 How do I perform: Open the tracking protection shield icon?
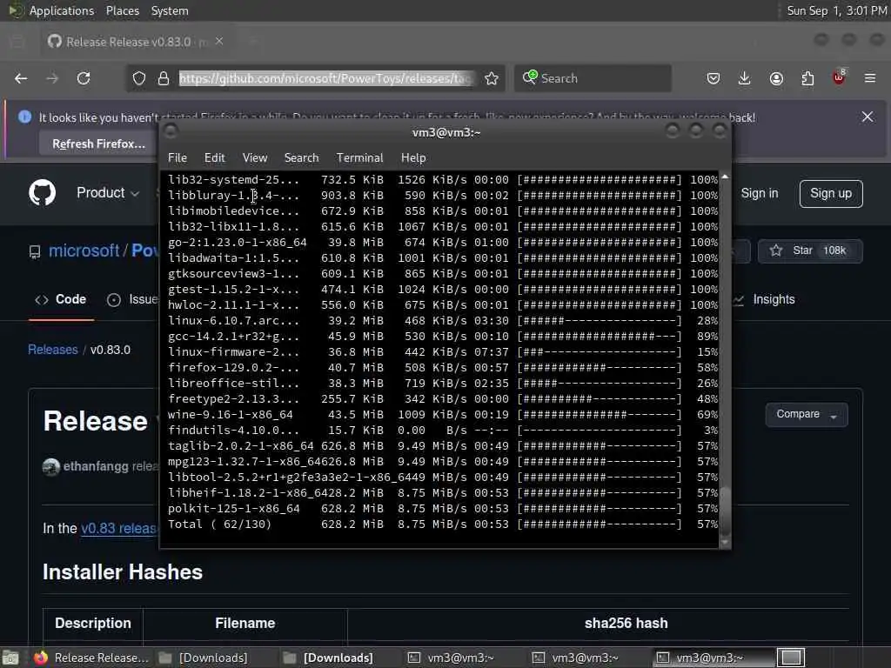tap(139, 78)
